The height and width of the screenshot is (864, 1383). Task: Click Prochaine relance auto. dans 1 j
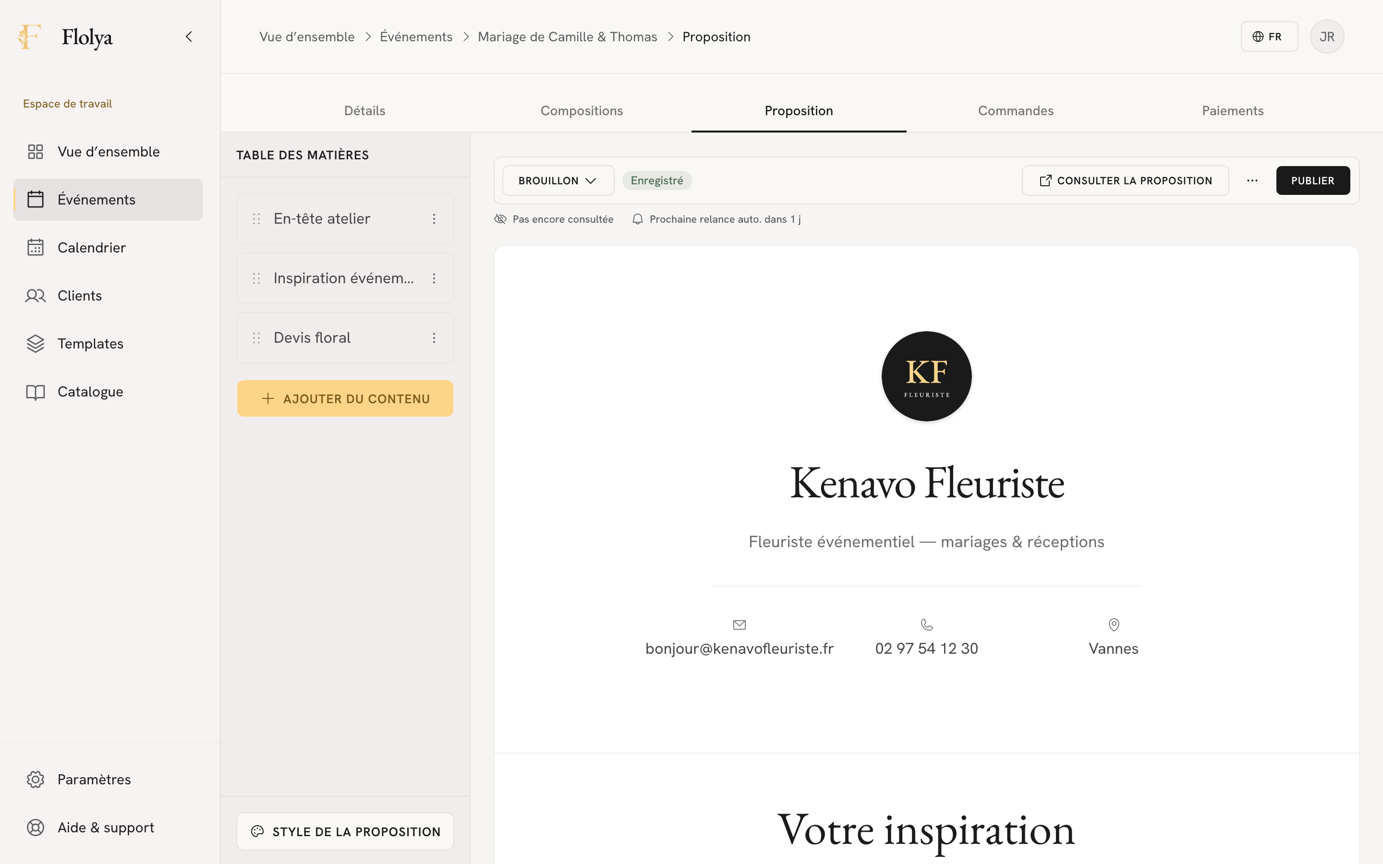[x=725, y=219]
